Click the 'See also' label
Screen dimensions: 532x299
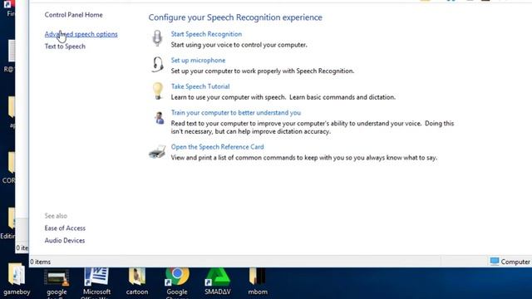(x=56, y=216)
